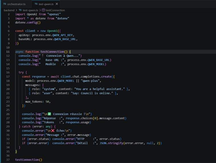Click "You are a helpful assistant." string
Screen dimensions: 216x163
[x=99, y=89]
